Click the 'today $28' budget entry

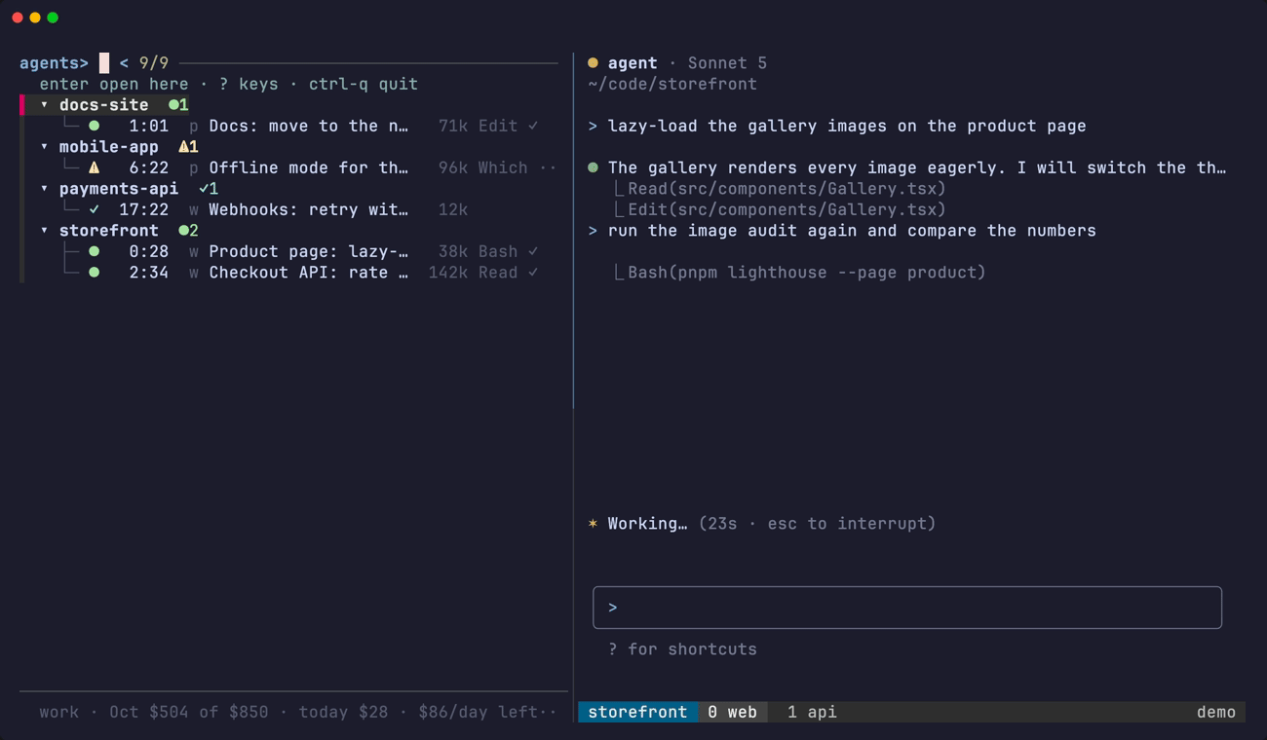tap(343, 712)
